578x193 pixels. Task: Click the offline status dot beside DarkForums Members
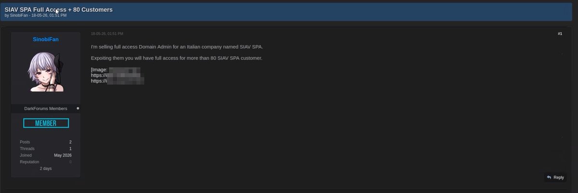coord(78,108)
